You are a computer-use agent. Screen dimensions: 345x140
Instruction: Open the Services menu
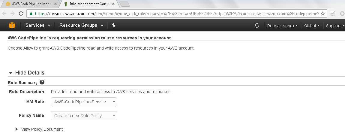pyautogui.click(x=38, y=25)
